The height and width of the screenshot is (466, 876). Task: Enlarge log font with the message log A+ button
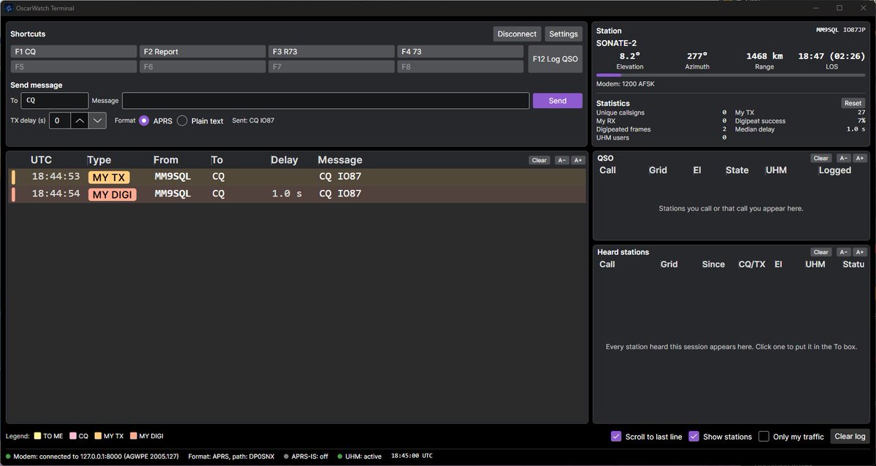578,160
